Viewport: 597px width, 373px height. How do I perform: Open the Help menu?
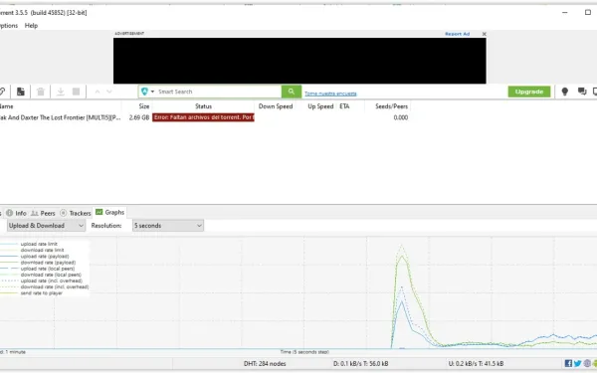(x=31, y=26)
